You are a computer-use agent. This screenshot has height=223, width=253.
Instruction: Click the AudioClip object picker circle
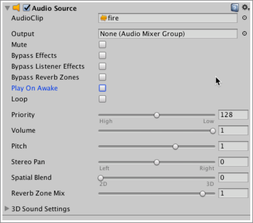coord(244,18)
